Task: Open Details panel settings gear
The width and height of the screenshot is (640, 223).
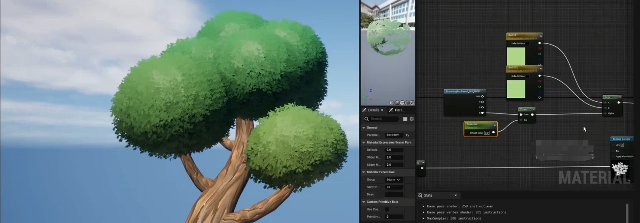Action: point(412,119)
